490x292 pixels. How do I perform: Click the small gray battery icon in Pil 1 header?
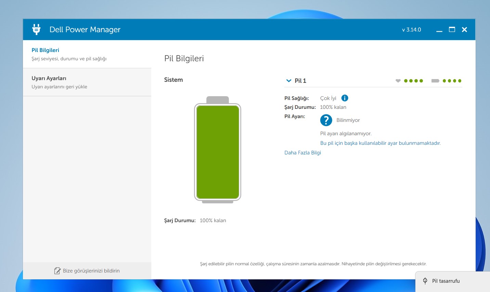435,81
